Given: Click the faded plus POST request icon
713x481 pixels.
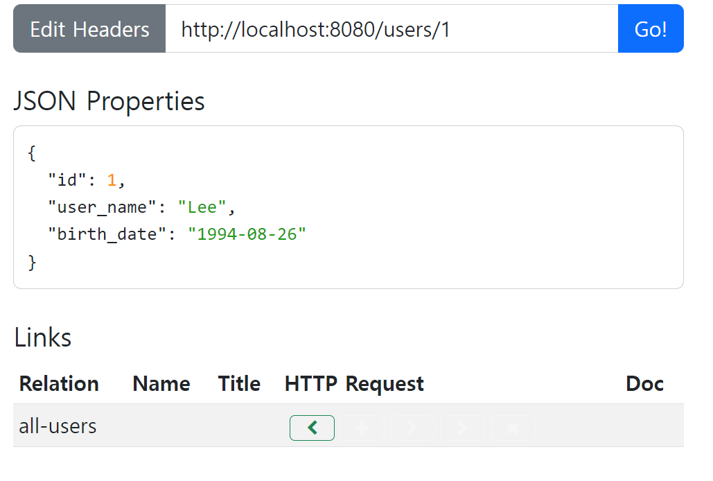Looking at the screenshot, I should 362,428.
